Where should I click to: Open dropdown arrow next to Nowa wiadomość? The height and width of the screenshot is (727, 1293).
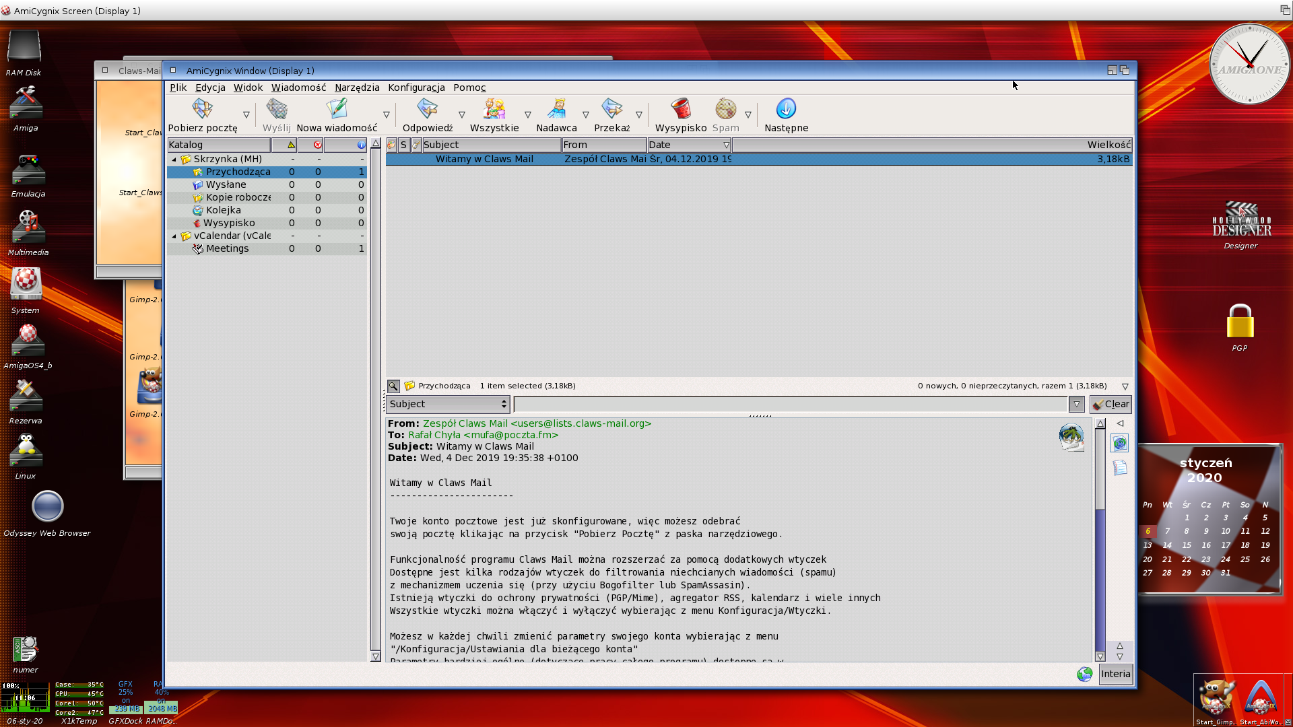pyautogui.click(x=387, y=115)
